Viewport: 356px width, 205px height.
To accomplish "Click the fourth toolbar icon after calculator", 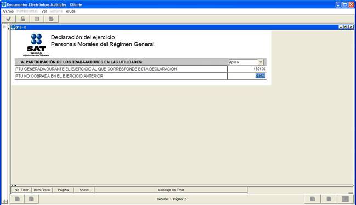I will coord(51,19).
